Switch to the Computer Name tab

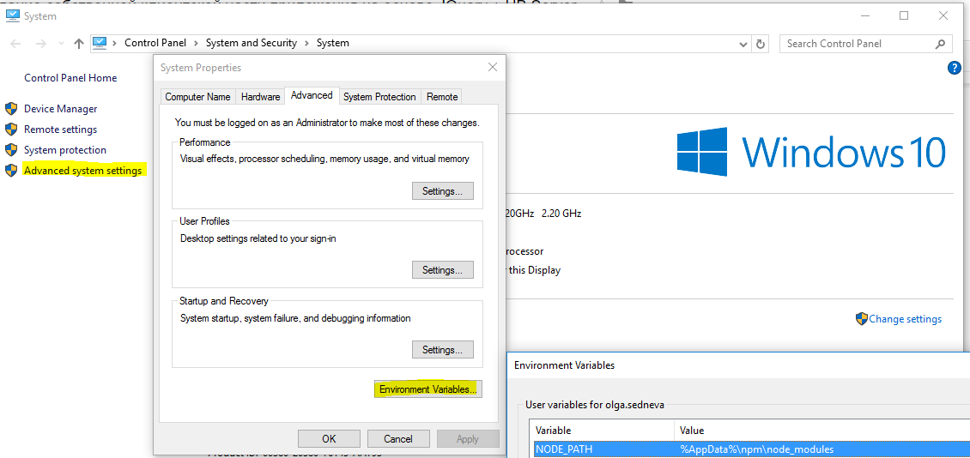coord(197,97)
